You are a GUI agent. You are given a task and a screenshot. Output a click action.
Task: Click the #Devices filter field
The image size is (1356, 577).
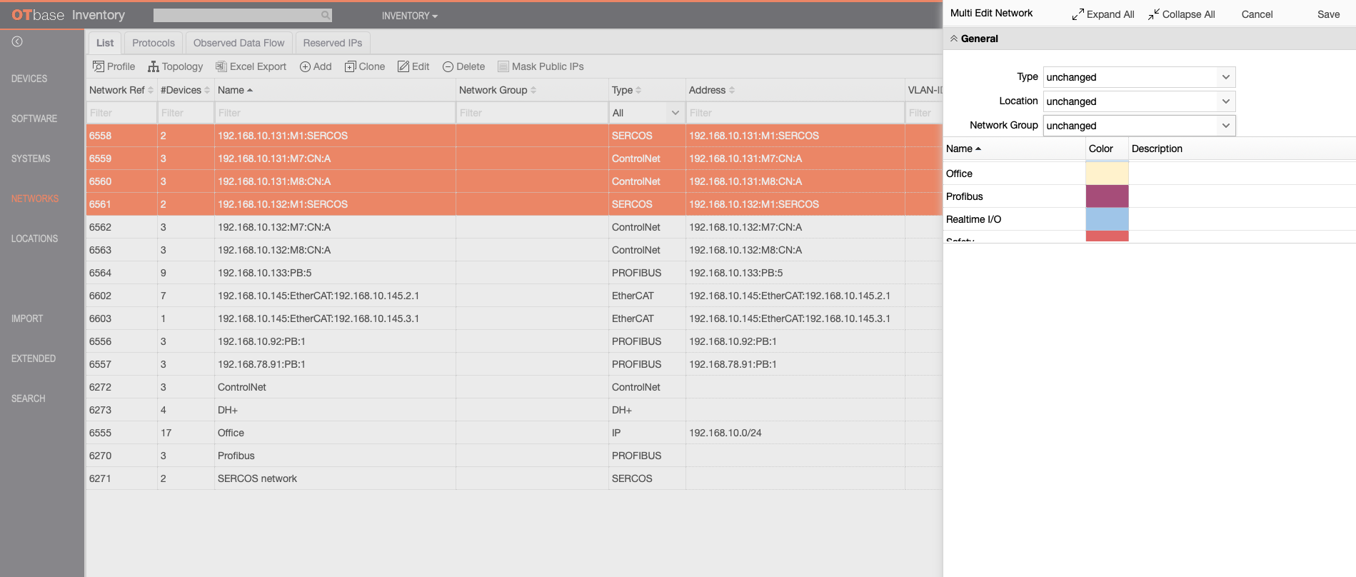pyautogui.click(x=186, y=113)
